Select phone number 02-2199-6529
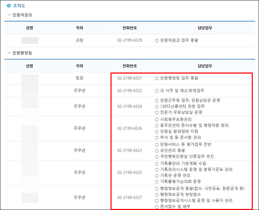This screenshot has height=210, width=259. tap(129, 40)
